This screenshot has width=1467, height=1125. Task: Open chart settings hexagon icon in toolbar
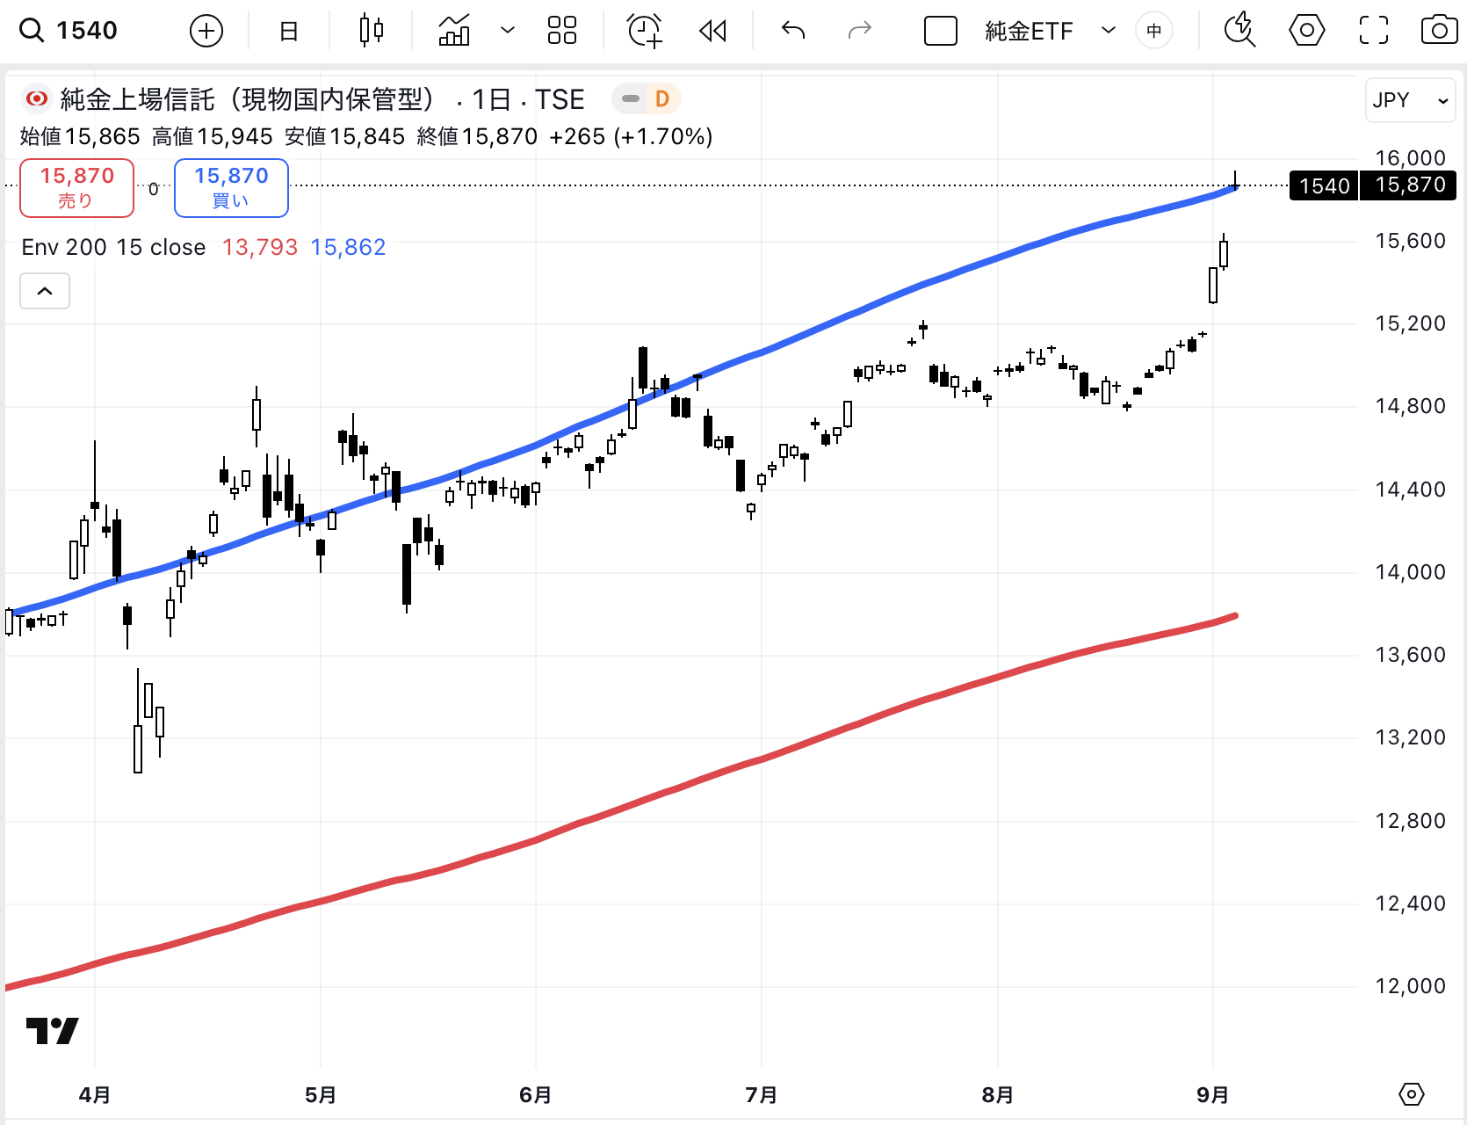coord(1307,31)
